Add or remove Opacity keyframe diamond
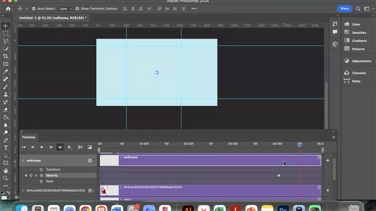The height and width of the screenshot is (211, 376). coord(31,175)
